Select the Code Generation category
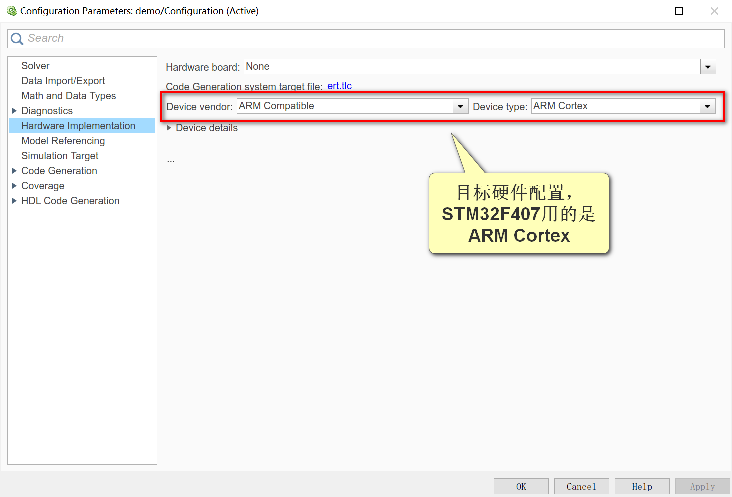Screen dimensions: 732x497 (x=59, y=171)
